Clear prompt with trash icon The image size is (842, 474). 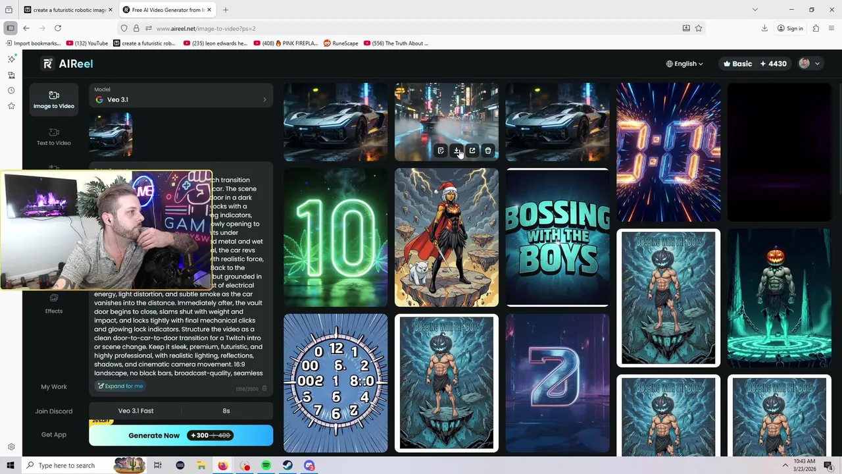[x=264, y=388]
